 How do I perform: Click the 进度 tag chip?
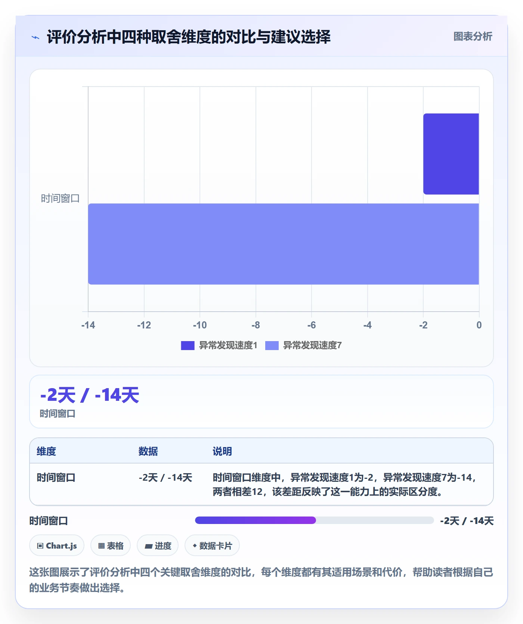coord(158,546)
